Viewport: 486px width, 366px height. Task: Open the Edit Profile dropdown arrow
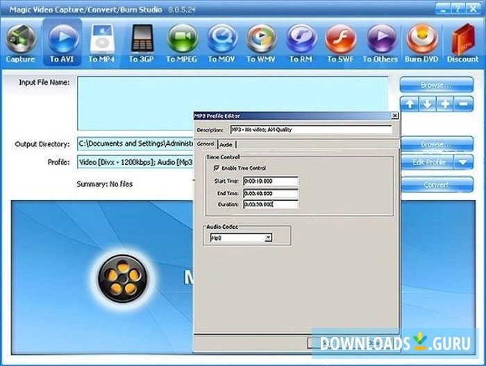pyautogui.click(x=463, y=162)
